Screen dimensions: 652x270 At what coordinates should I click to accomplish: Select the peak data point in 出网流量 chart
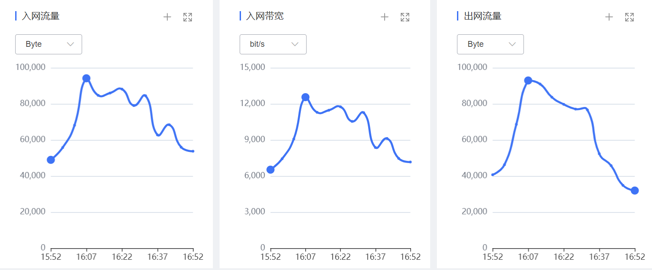point(528,81)
